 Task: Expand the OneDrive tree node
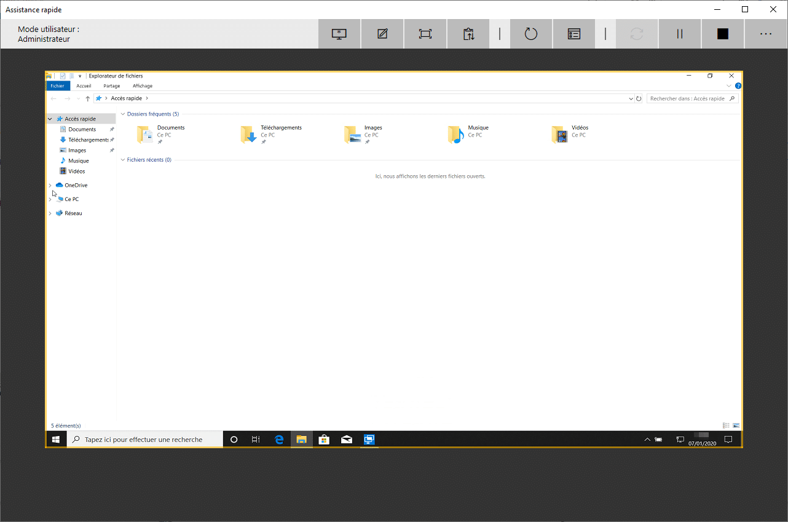click(50, 185)
